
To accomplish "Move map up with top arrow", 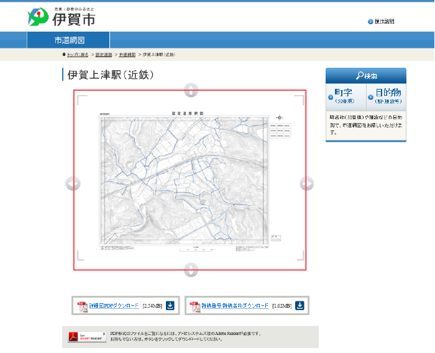I will pos(191,90).
